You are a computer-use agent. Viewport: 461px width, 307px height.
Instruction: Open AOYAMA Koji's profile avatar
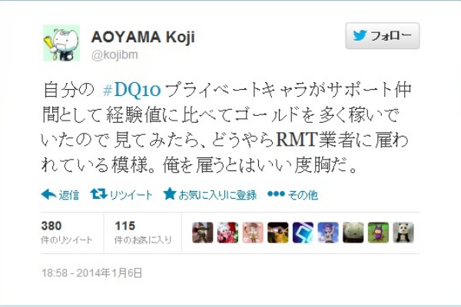pos(61,43)
